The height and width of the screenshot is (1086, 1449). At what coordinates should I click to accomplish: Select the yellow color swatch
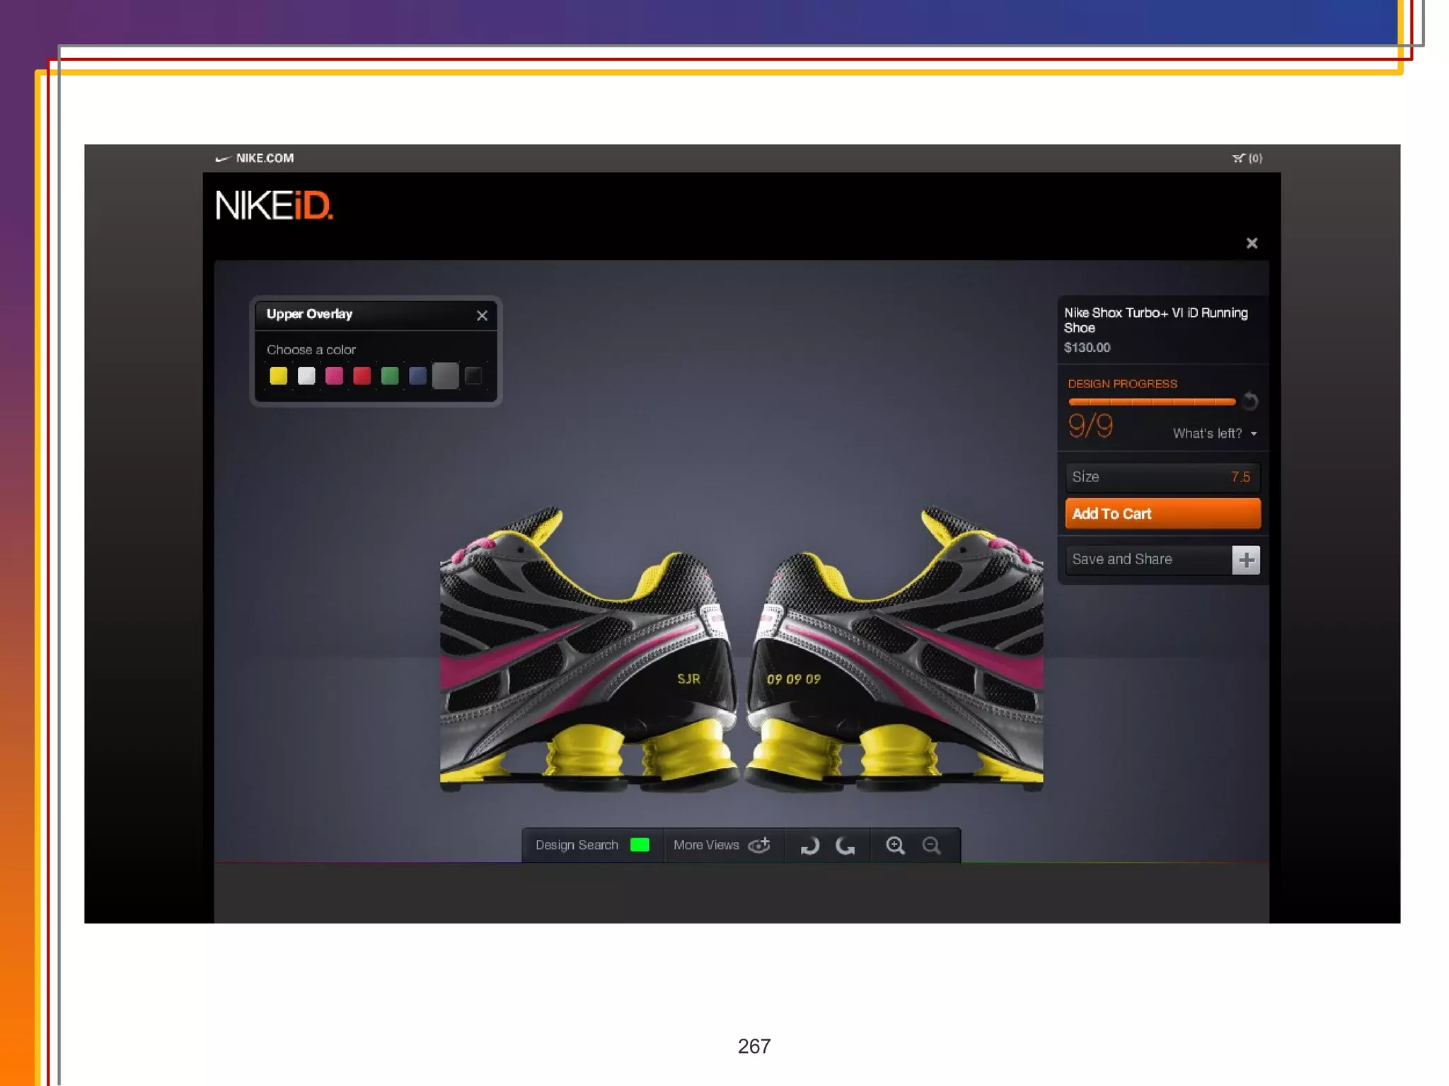tap(279, 375)
